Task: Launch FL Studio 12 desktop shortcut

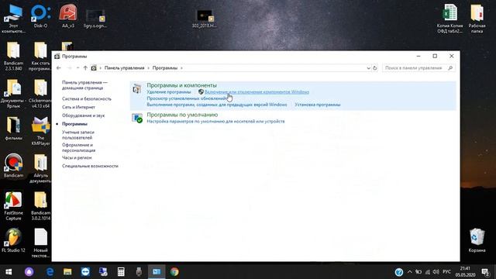Action: pos(13,240)
